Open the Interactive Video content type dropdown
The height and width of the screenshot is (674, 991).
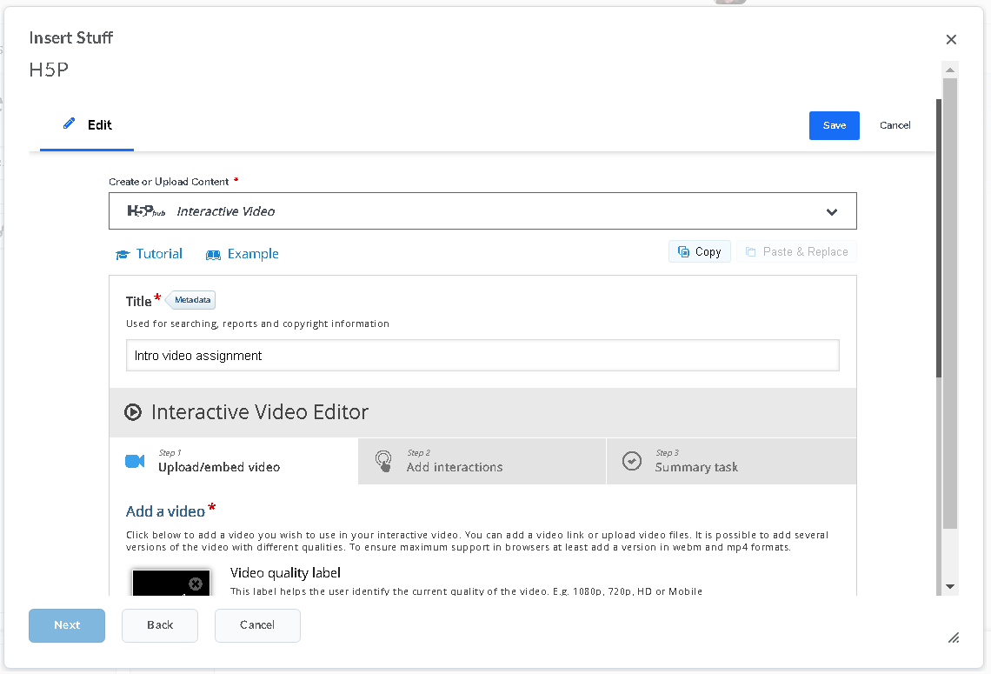click(482, 210)
